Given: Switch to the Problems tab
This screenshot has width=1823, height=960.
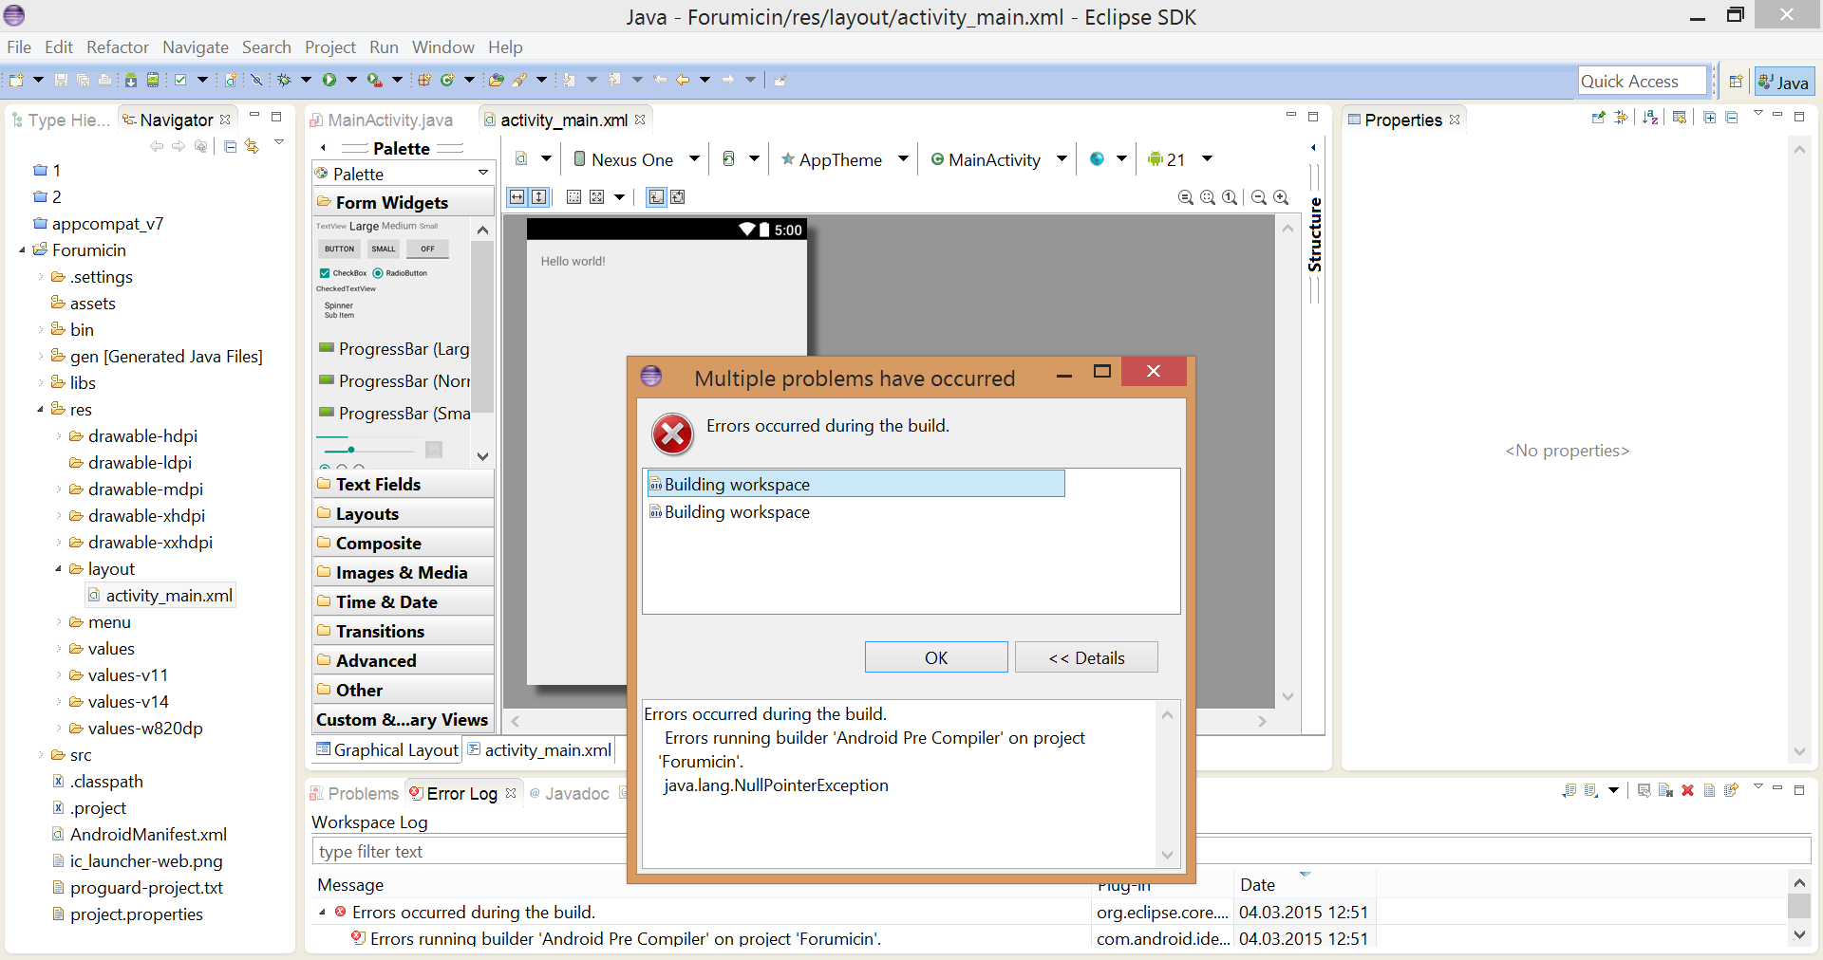Looking at the screenshot, I should [354, 793].
